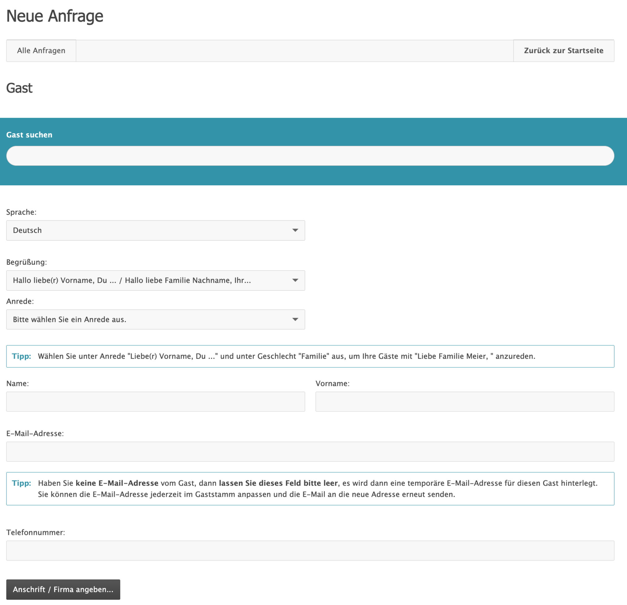
Task: Focus the Vorname input field
Action: [x=464, y=402]
